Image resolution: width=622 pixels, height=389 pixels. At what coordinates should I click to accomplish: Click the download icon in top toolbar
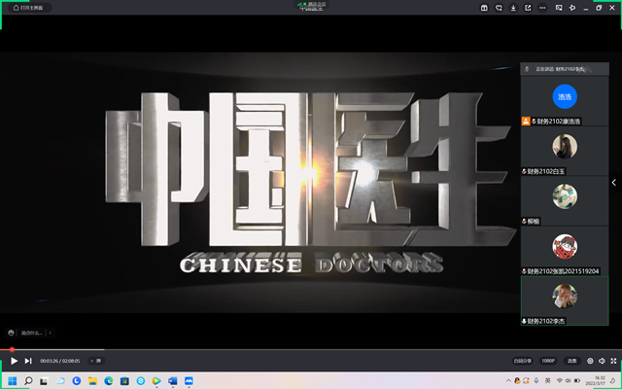[x=514, y=8]
